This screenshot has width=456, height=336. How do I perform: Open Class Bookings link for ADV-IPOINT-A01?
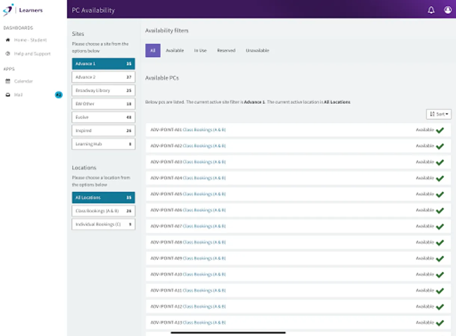(204, 130)
